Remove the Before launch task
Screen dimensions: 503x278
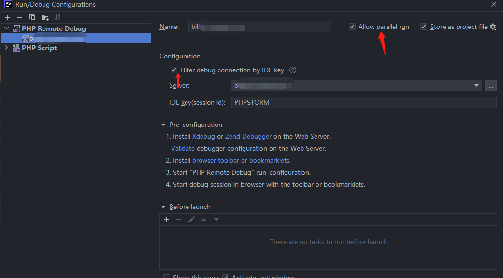point(179,220)
